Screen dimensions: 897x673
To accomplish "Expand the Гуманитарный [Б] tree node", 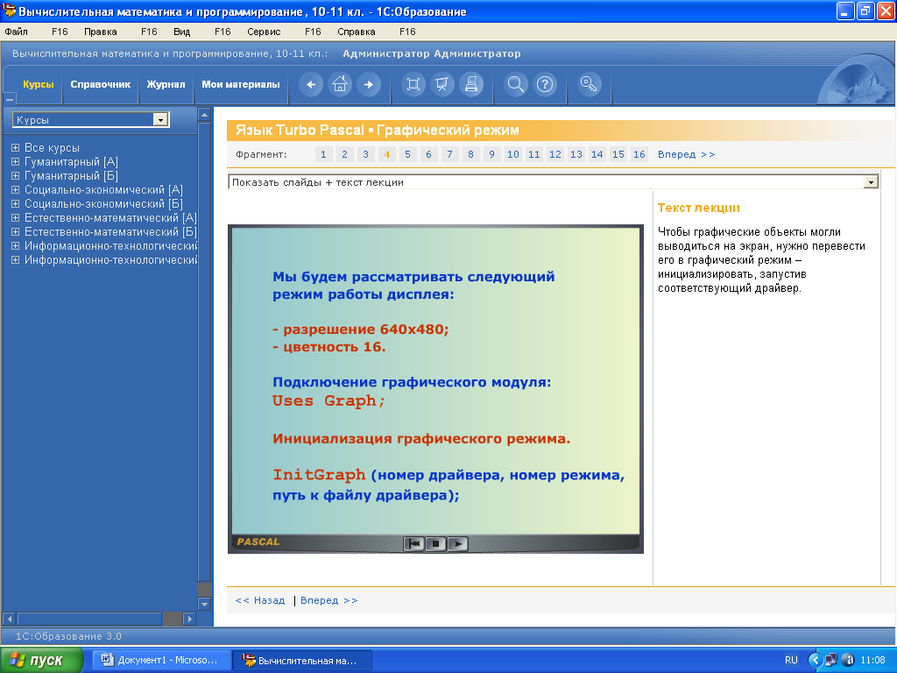I will point(16,175).
